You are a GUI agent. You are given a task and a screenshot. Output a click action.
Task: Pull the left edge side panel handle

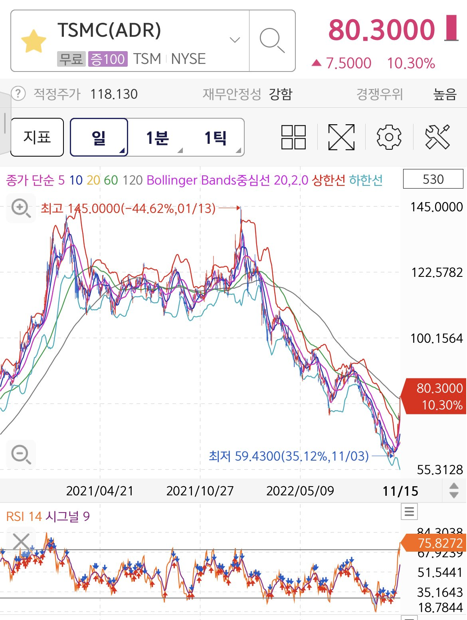click(5, 123)
